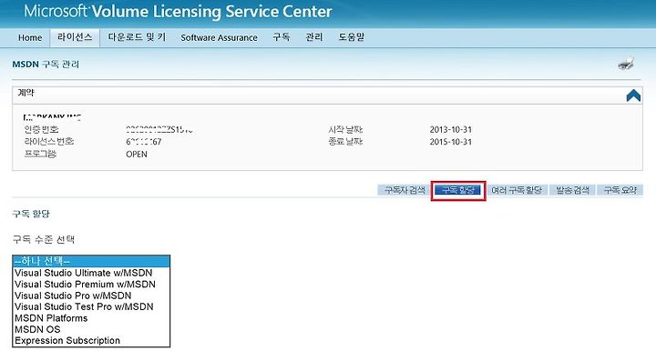Click the OPEN program value
The image size is (656, 351).
[x=137, y=154]
